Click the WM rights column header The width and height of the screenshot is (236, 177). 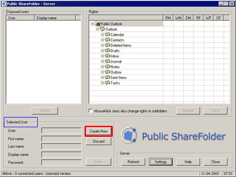pyautogui.click(x=178, y=18)
